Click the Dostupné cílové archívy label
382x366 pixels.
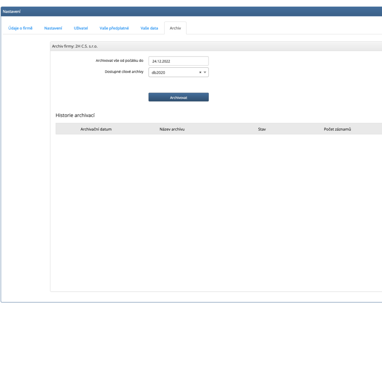[124, 71]
